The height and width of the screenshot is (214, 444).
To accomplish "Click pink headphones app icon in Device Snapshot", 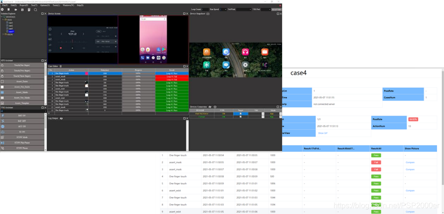I will pyautogui.click(x=245, y=52).
